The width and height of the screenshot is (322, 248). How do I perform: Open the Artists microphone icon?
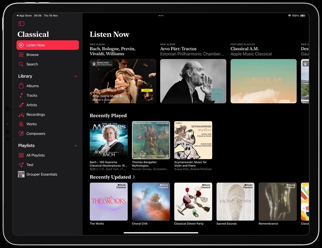(21, 105)
